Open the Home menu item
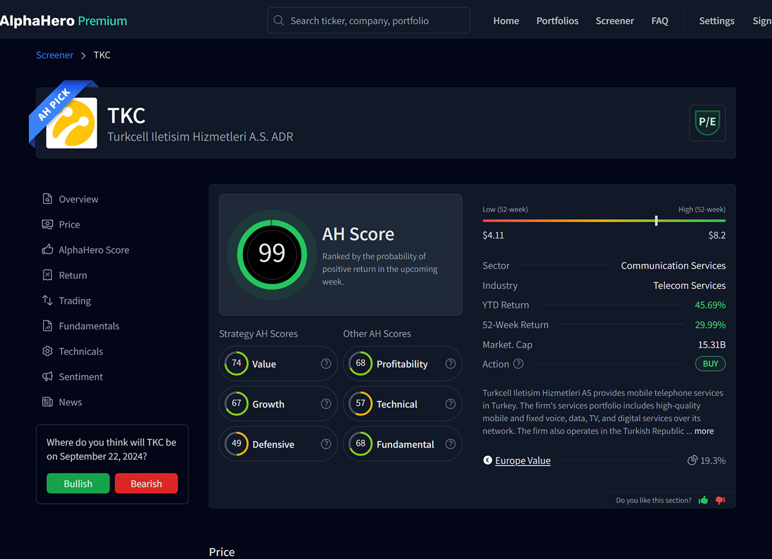The image size is (772, 559). pos(506,21)
